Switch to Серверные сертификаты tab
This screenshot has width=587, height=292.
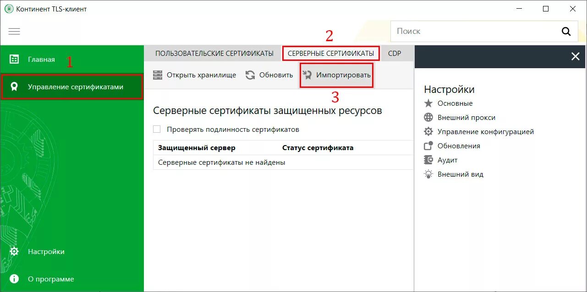point(331,54)
